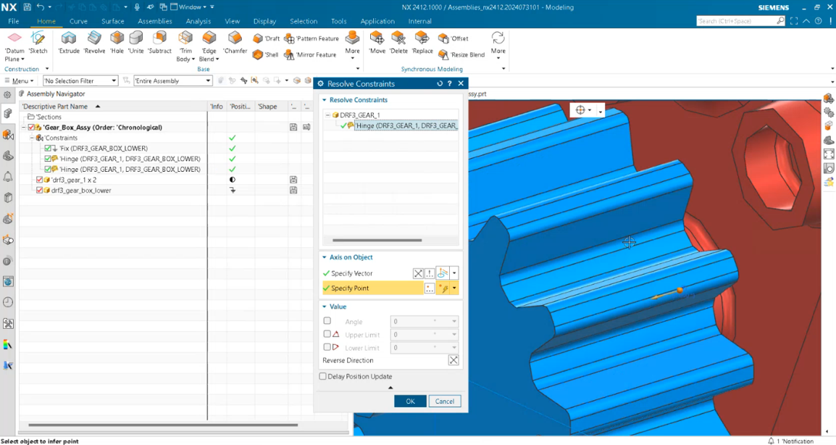Open the Hole feature tool
836x445 pixels.
click(117, 43)
